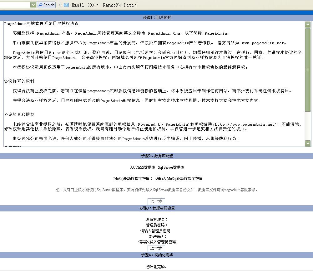Click the toolbar separator grip icon

(60, 5)
